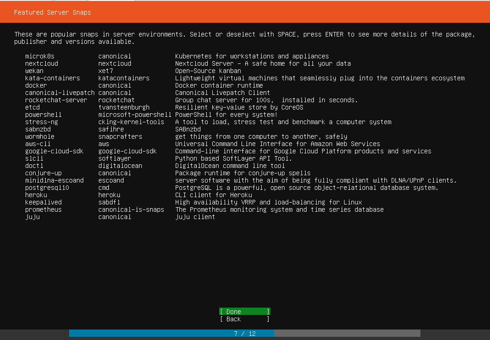Screen dimensions: 490x340
Task: Select the prometheus monitoring snap row
Action: pyautogui.click(x=205, y=209)
